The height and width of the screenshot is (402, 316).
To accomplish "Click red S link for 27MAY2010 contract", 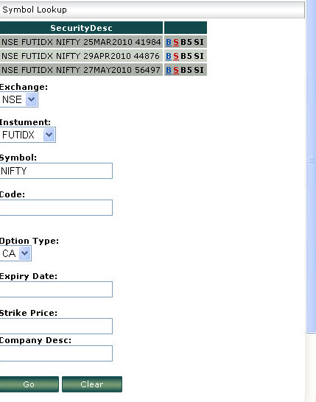I will (176, 70).
